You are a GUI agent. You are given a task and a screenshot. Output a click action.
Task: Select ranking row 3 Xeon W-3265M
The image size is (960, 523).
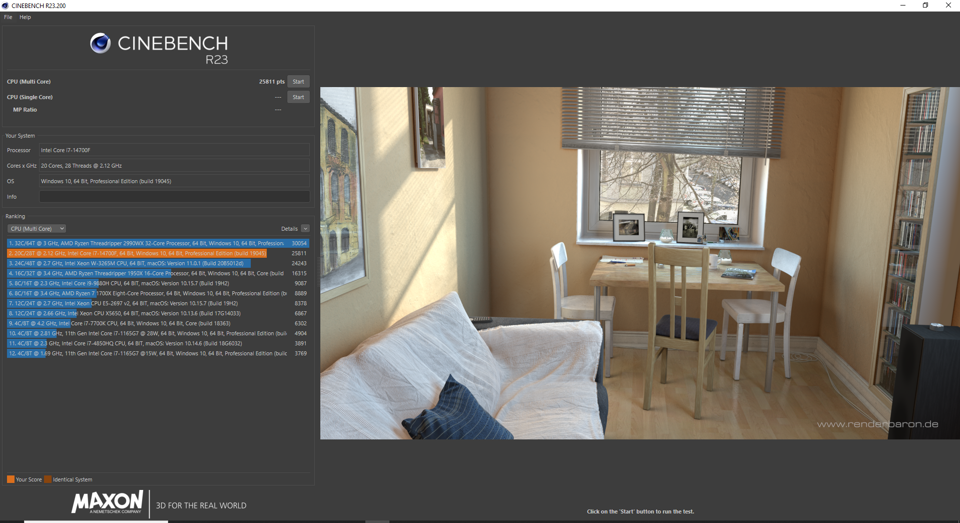coord(158,263)
